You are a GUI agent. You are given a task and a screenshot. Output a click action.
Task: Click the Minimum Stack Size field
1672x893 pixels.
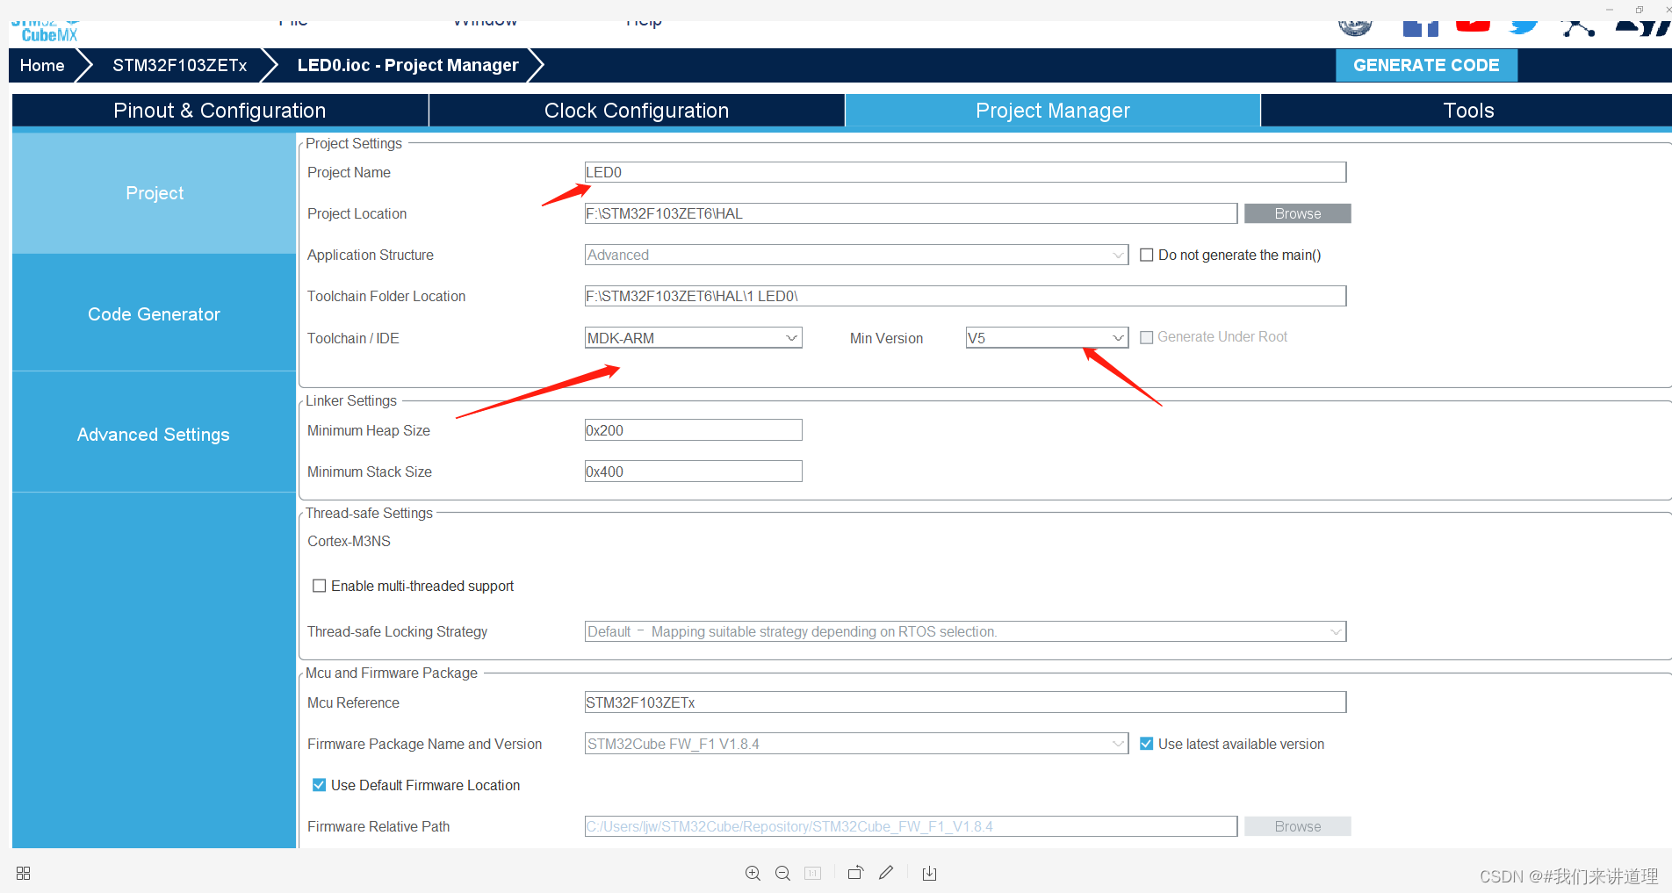(693, 472)
